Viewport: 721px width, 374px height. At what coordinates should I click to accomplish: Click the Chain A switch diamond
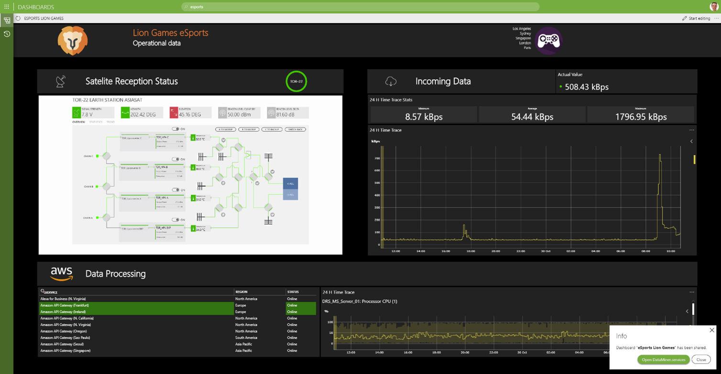107,218
